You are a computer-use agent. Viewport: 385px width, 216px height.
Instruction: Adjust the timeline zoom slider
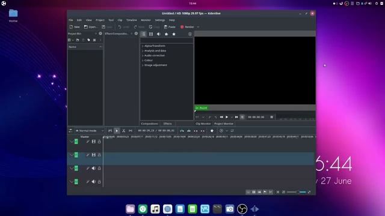point(297,192)
